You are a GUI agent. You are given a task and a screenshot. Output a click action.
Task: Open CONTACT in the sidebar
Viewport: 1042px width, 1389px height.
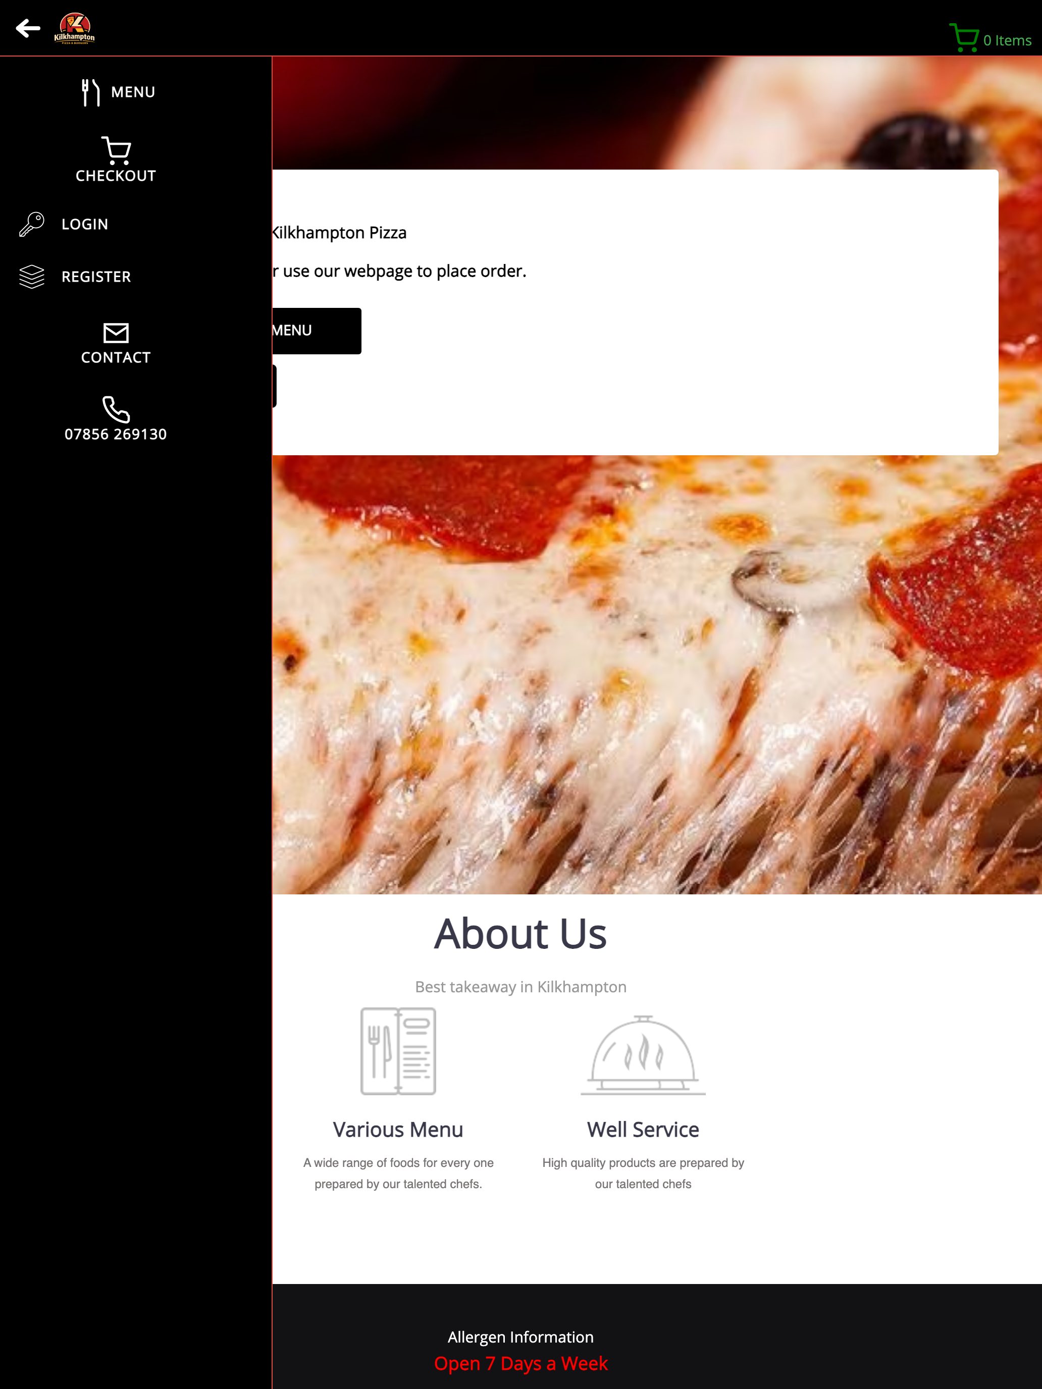tap(116, 357)
